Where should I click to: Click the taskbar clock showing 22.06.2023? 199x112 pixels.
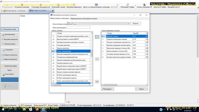187,110
